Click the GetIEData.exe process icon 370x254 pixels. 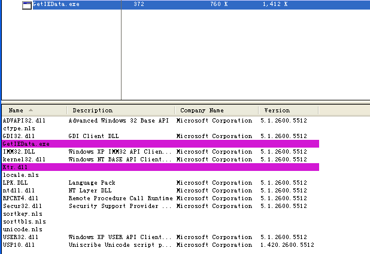(27, 5)
